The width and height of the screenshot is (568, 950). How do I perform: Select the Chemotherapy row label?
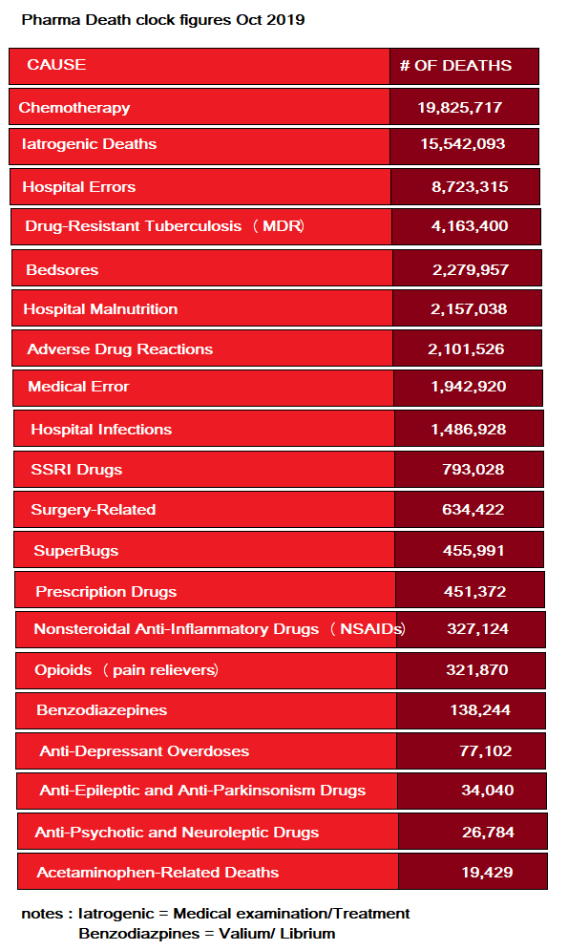(x=74, y=108)
